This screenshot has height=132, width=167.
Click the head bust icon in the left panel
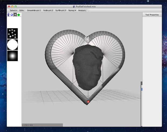pos(9,15)
